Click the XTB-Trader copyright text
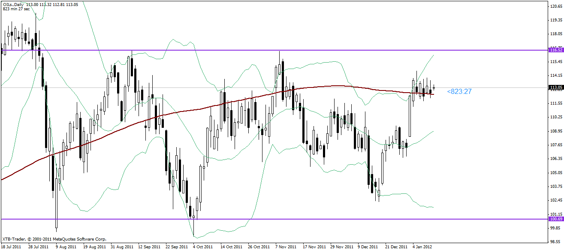The width and height of the screenshot is (564, 250). click(54, 239)
